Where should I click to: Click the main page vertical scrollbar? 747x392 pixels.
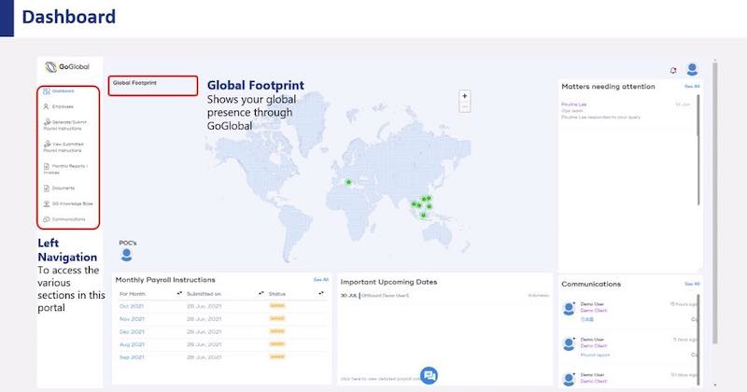coord(715,203)
